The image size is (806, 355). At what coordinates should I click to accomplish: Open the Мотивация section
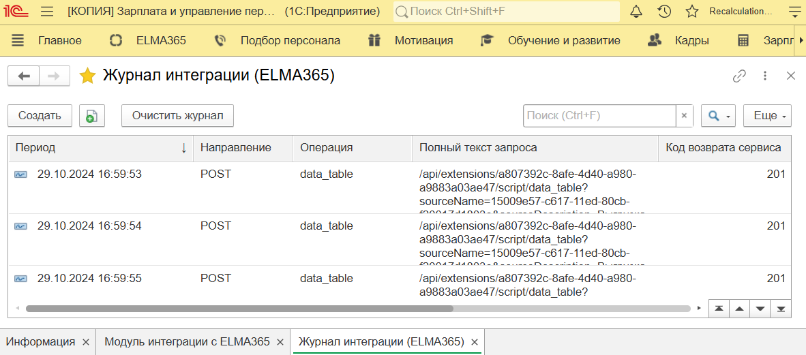[x=423, y=41]
